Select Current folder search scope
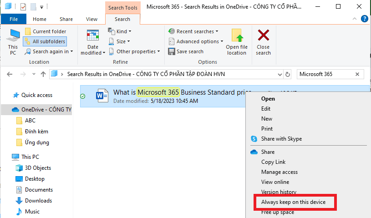The width and height of the screenshot is (371, 218). pos(46,31)
